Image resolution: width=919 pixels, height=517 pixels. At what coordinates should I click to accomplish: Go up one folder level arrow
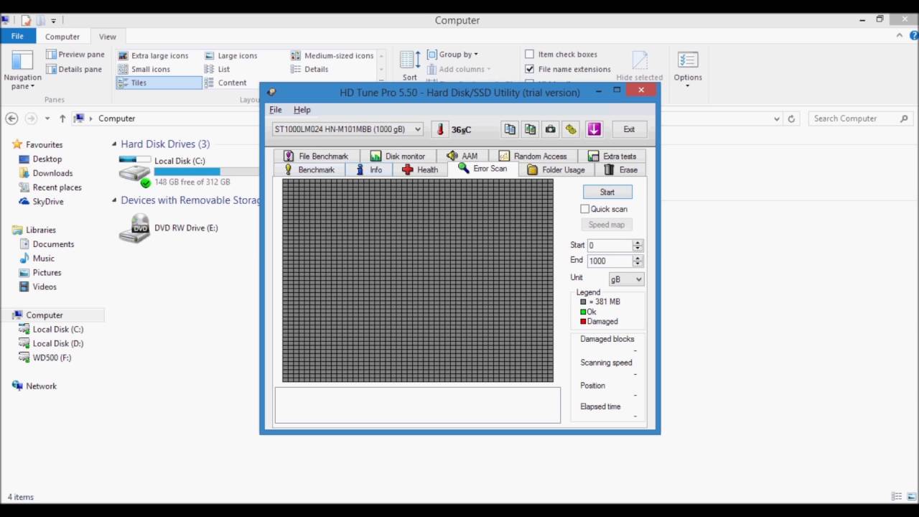(62, 118)
